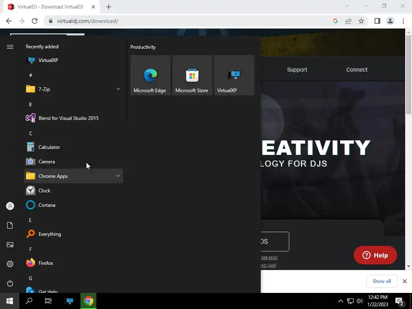412x309 pixels.
Task: Click the Productivity group title
Action: tap(143, 47)
